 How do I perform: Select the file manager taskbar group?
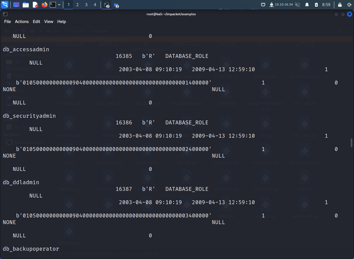click(x=116, y=5)
